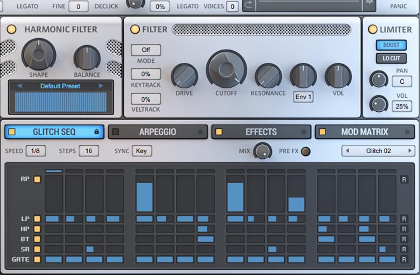Open STEPS value box showing 16
This screenshot has width=420, height=275.
89,151
